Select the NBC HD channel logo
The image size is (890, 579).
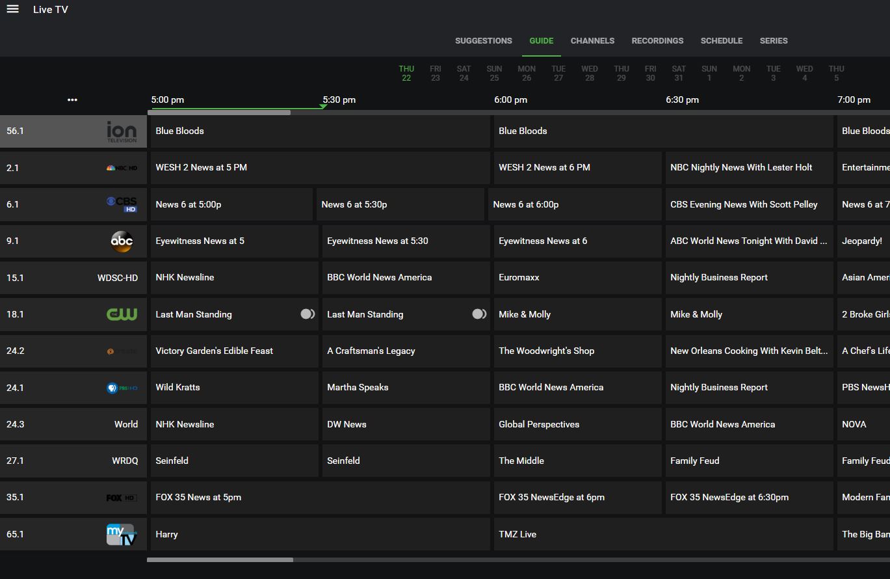pos(122,168)
